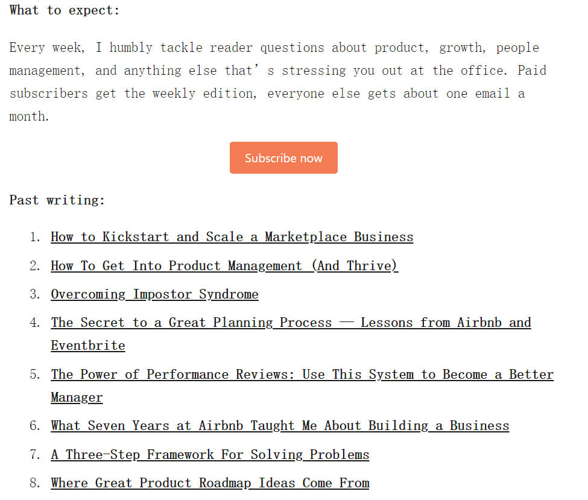Click the Manager link text on the wrapped line
The height and width of the screenshot is (500, 588).
[77, 397]
